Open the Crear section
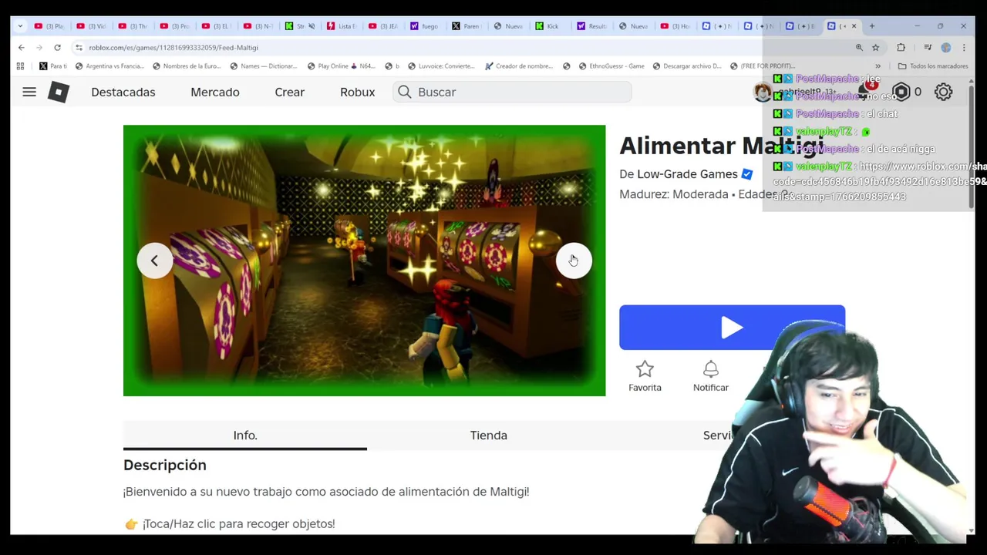The height and width of the screenshot is (555, 987). (290, 92)
